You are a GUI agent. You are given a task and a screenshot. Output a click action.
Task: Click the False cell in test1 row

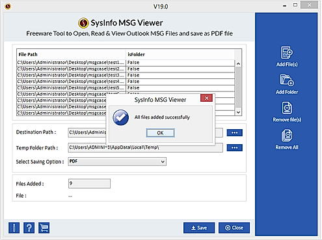pyautogui.click(x=180, y=63)
